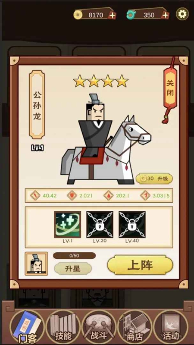Tap the locked LV.20 skill slot
Viewport: 194px width, 345px height.
[100, 225]
